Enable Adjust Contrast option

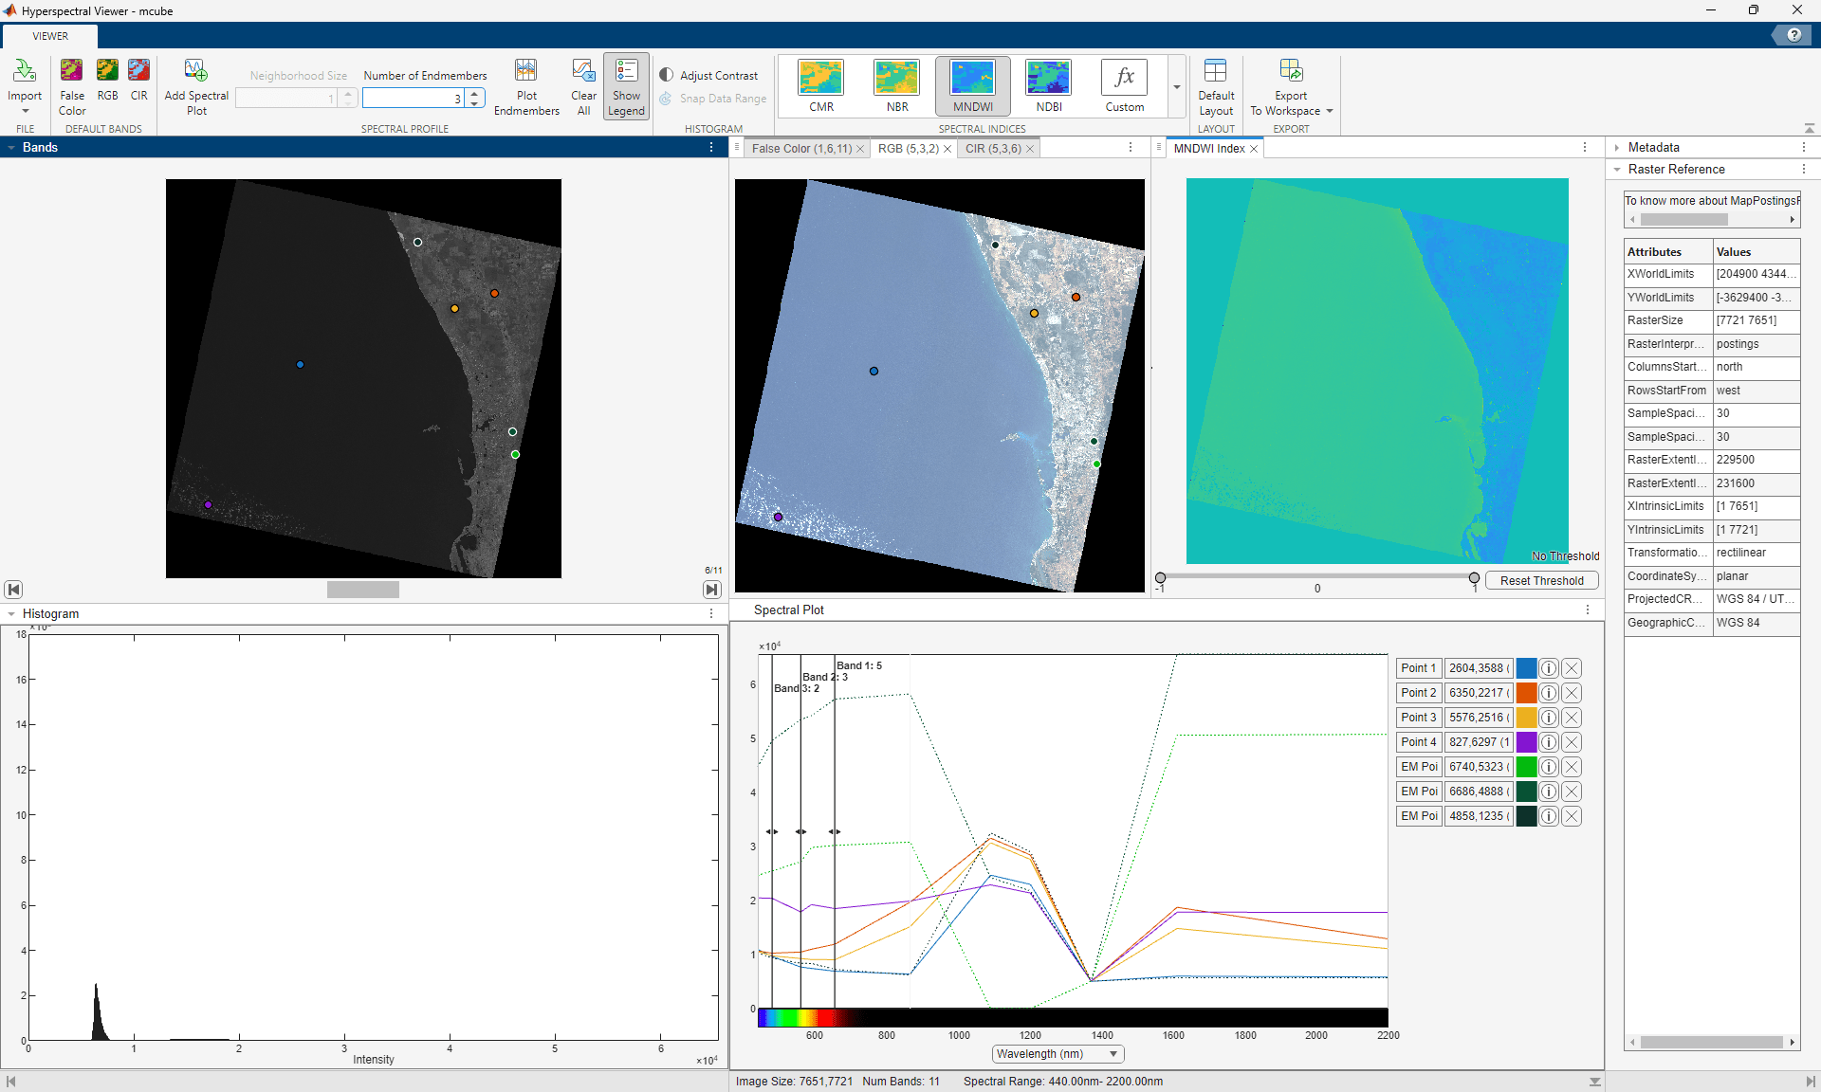pyautogui.click(x=709, y=75)
